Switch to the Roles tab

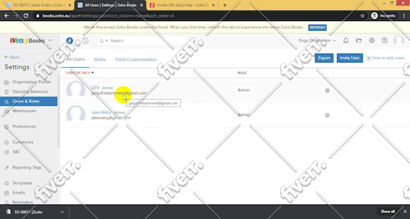coord(100,60)
